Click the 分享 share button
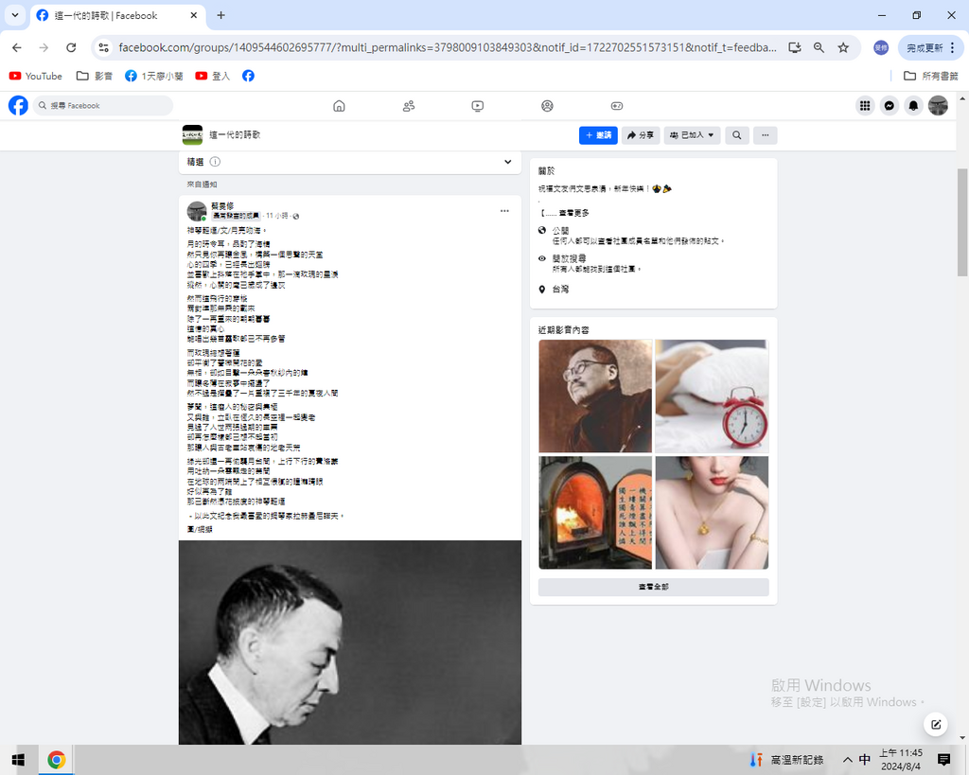This screenshot has height=775, width=969. [641, 135]
